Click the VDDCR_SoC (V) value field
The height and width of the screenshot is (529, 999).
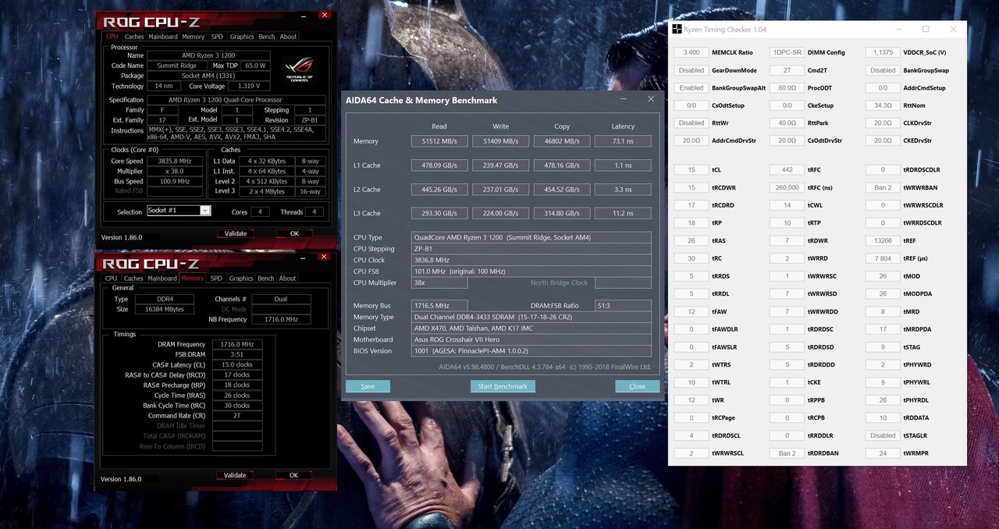point(883,52)
